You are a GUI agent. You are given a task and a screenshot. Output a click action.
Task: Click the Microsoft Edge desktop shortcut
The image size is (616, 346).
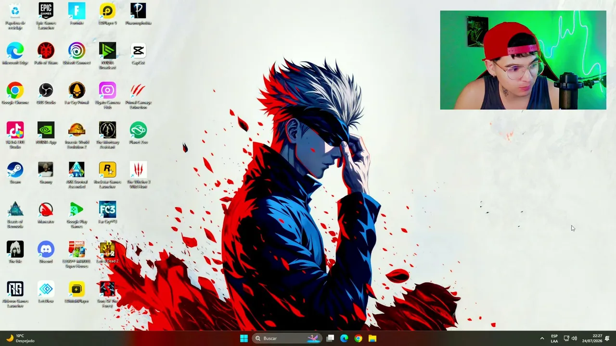click(x=15, y=54)
